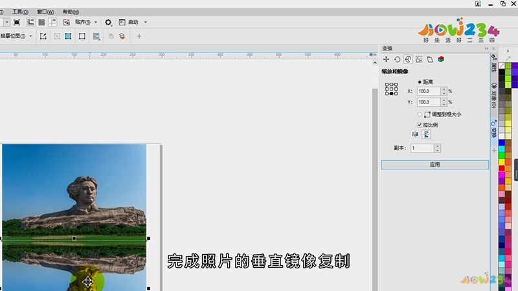This screenshot has height=291, width=518.
Task: Click the orange layered convert icon
Action: point(122,36)
